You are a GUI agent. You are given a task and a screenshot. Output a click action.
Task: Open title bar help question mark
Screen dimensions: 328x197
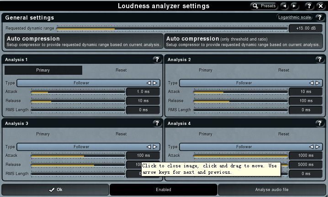pyautogui.click(x=309, y=6)
